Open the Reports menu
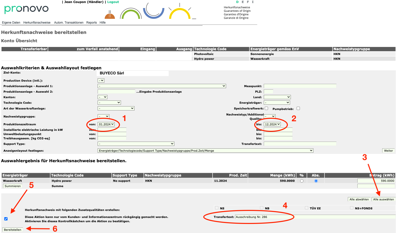Screen dimensions: 396x233 [x=91, y=23]
